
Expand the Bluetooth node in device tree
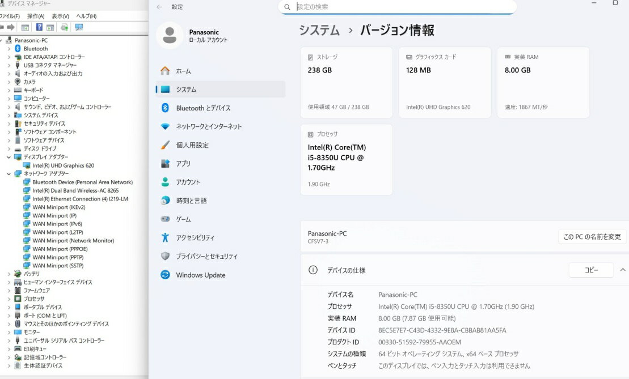click(9, 49)
